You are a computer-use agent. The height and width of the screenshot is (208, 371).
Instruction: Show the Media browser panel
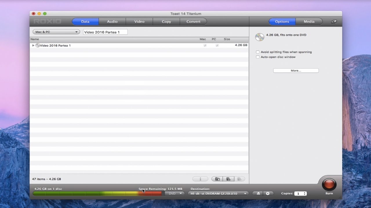[309, 22]
